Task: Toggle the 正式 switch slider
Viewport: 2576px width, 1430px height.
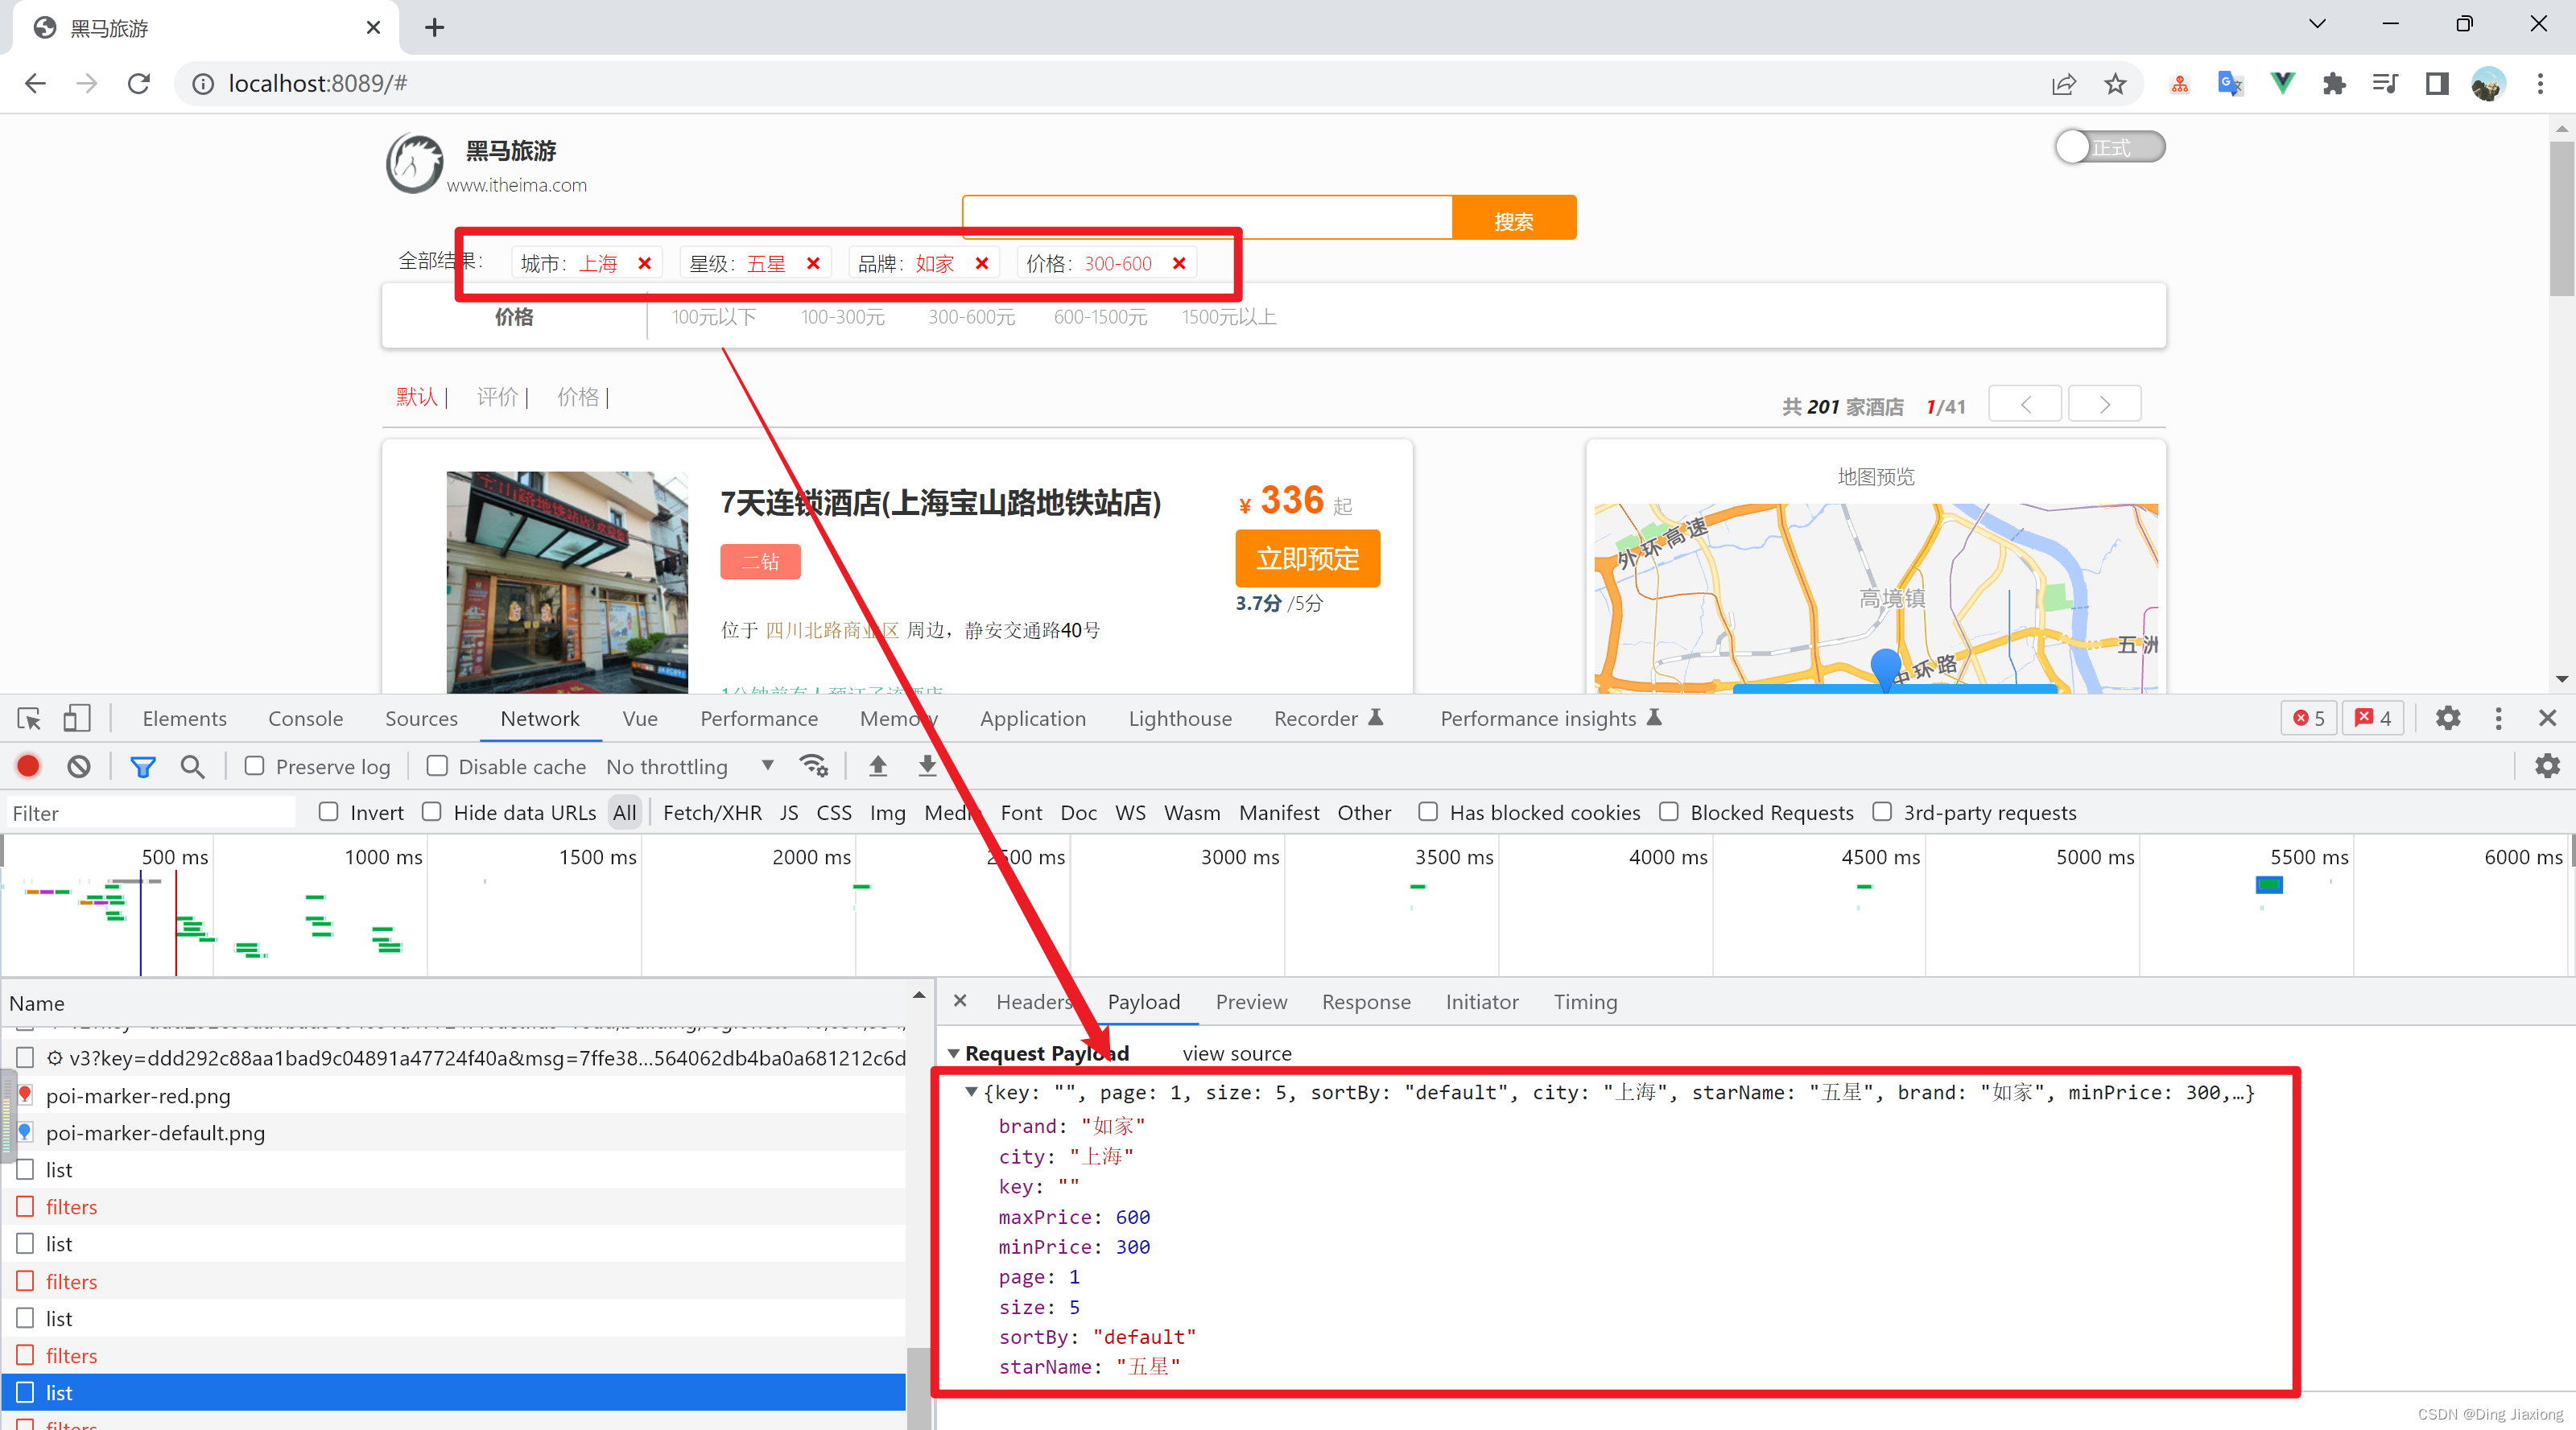Action: tap(2110, 147)
